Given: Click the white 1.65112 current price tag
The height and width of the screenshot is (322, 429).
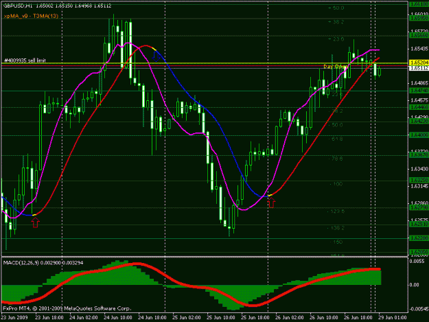Looking at the screenshot, I should [419, 68].
